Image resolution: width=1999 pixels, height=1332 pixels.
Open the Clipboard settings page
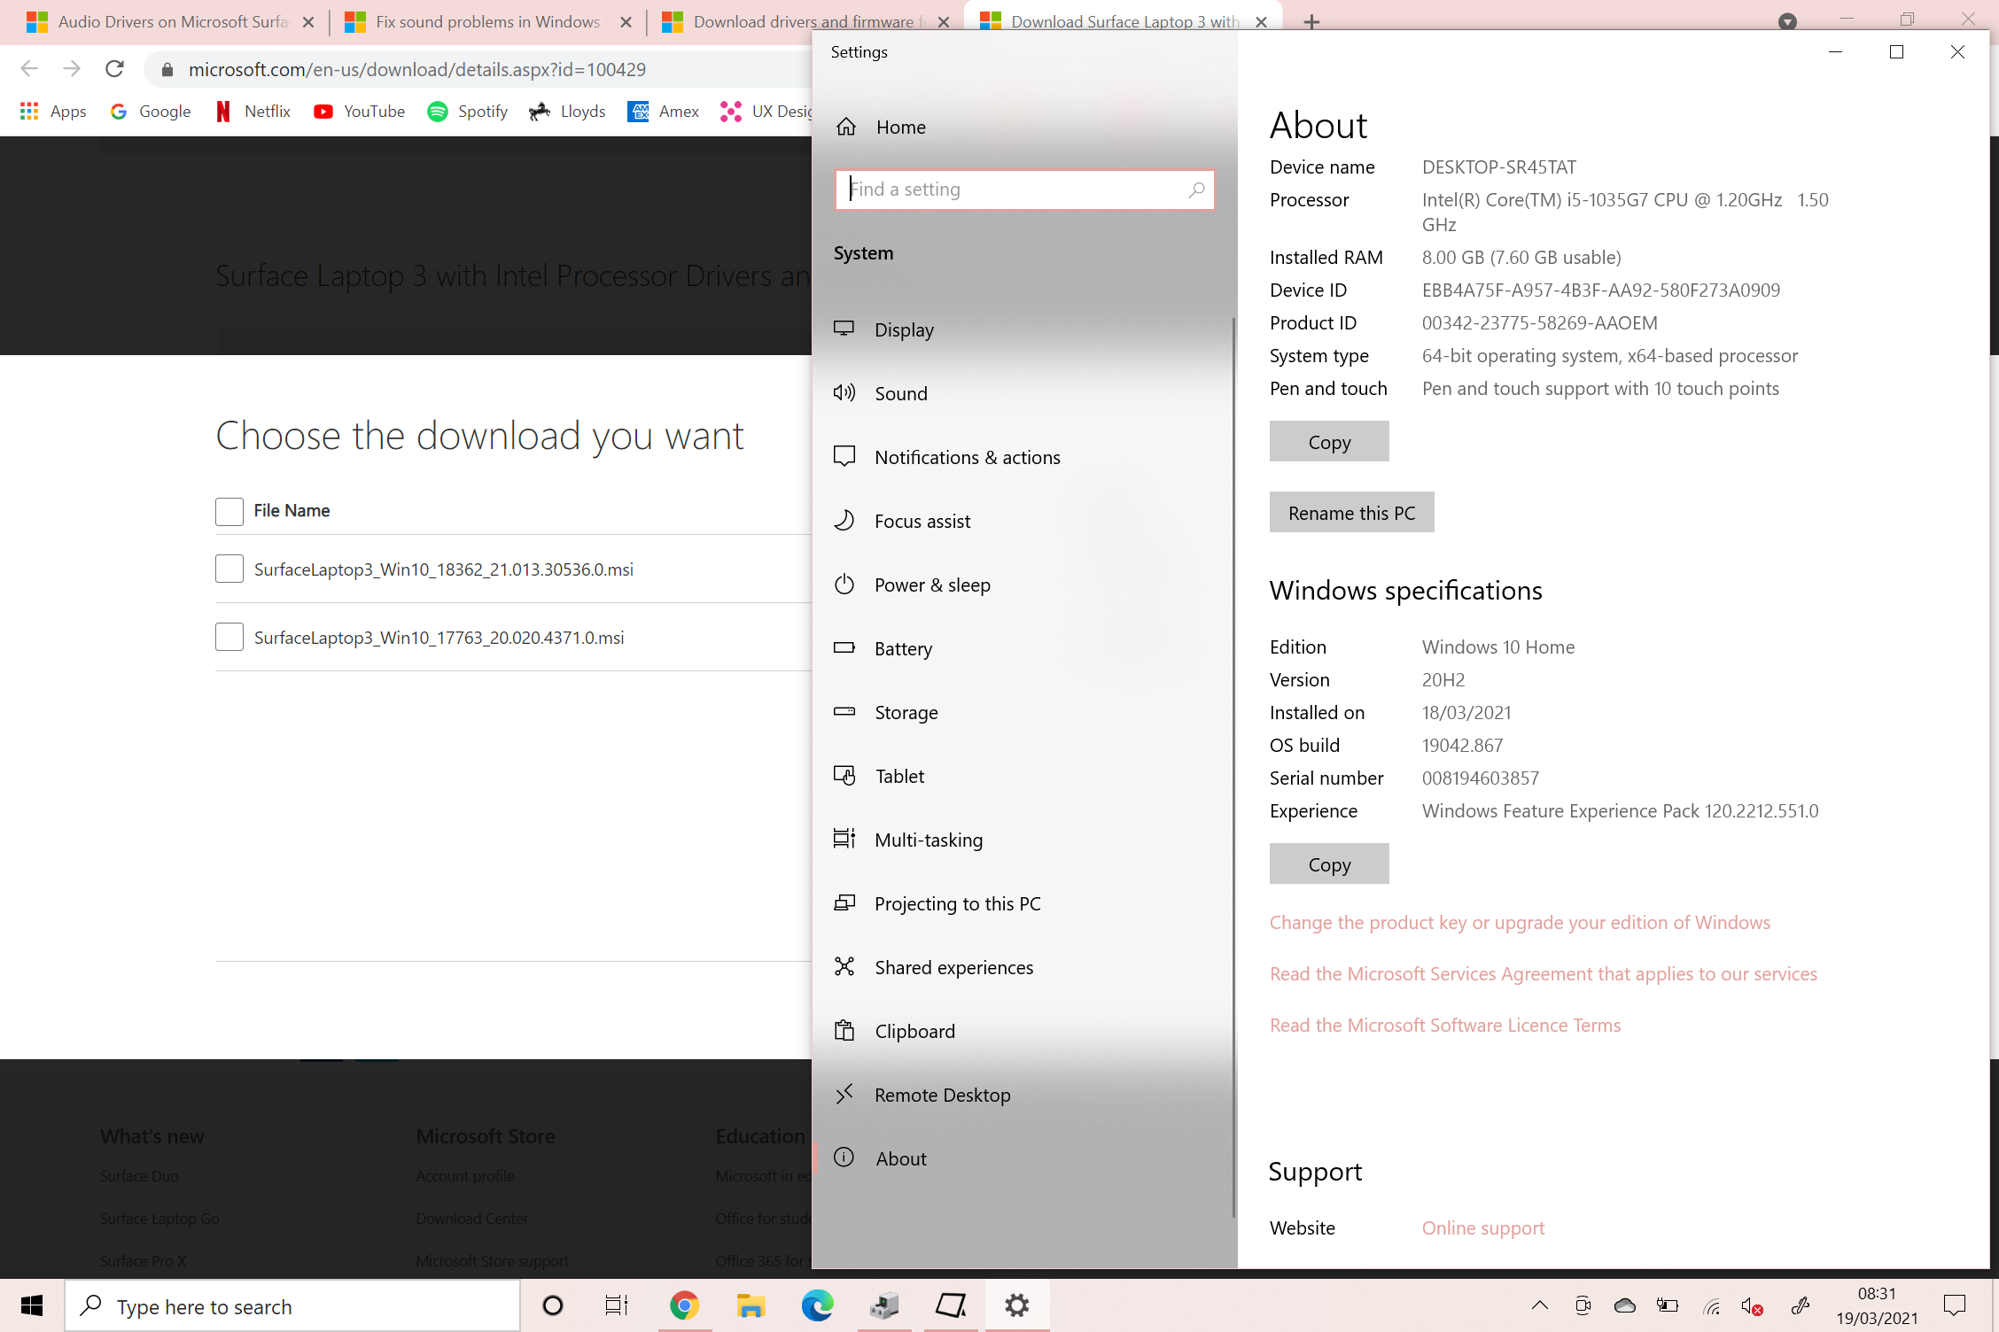tap(914, 1031)
